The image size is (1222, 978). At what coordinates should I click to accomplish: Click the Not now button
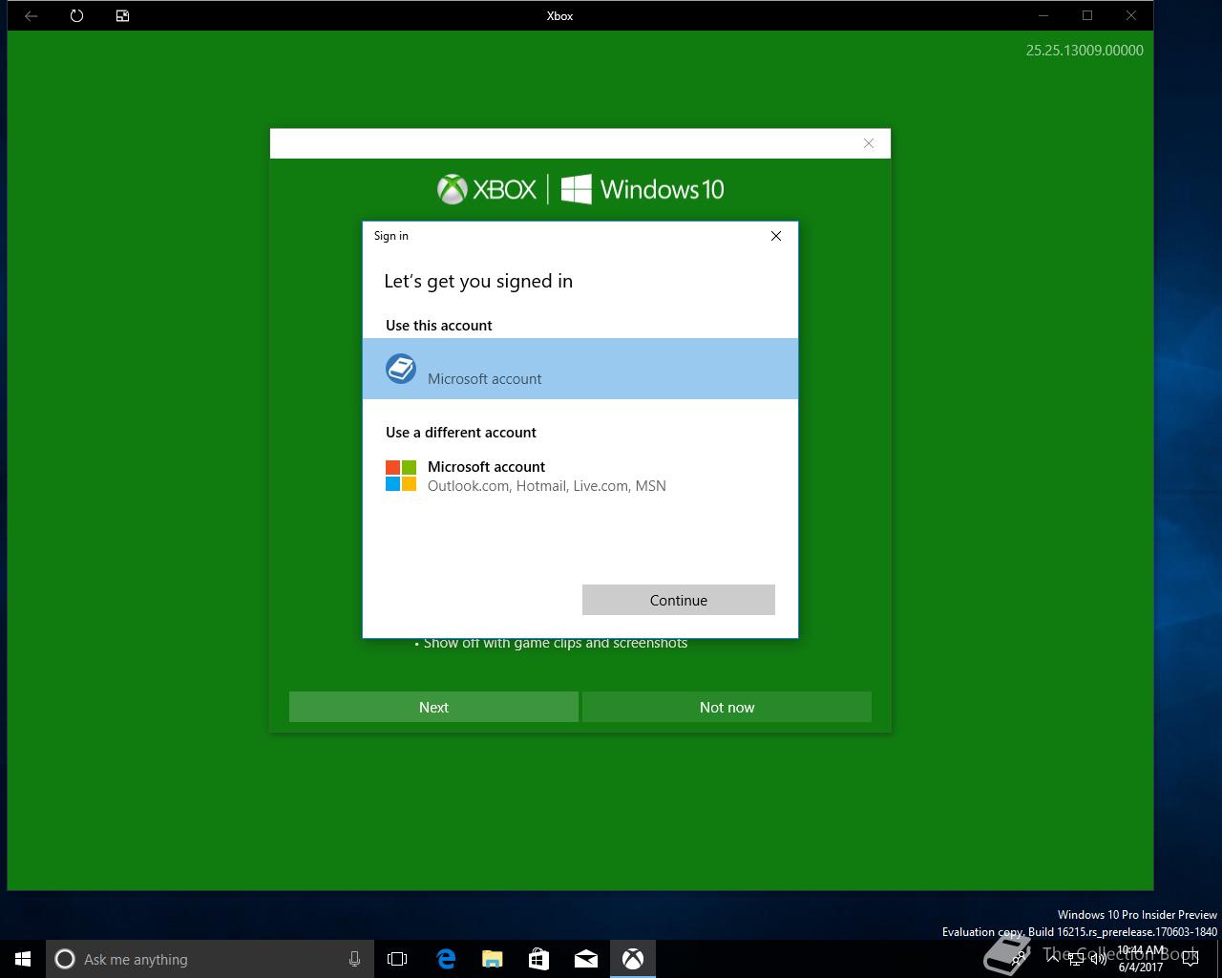pyautogui.click(x=727, y=707)
